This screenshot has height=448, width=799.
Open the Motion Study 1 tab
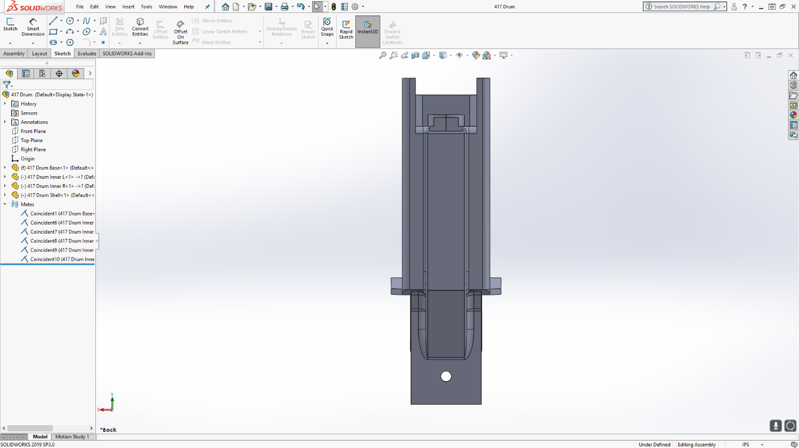72,437
